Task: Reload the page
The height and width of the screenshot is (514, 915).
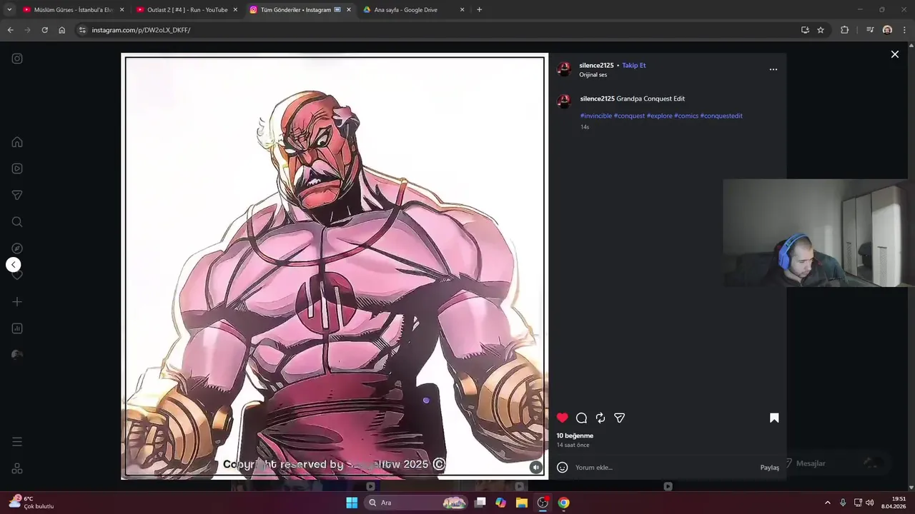Action: [44, 30]
